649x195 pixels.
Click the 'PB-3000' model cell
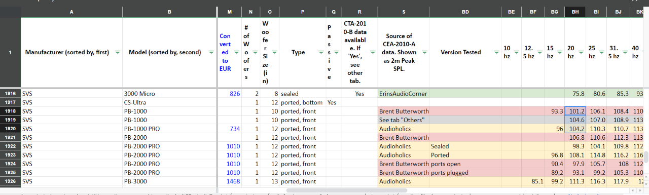169,181
